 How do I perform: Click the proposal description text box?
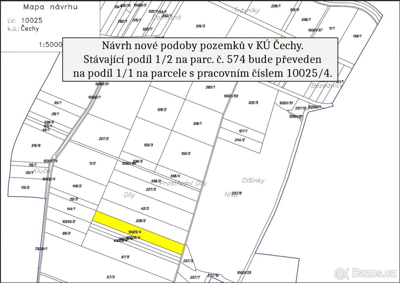point(200,59)
